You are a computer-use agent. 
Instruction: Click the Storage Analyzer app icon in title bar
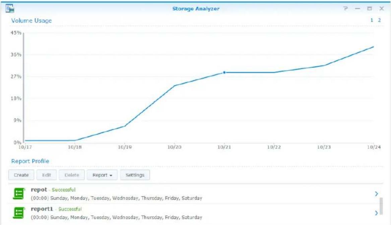(10, 8)
